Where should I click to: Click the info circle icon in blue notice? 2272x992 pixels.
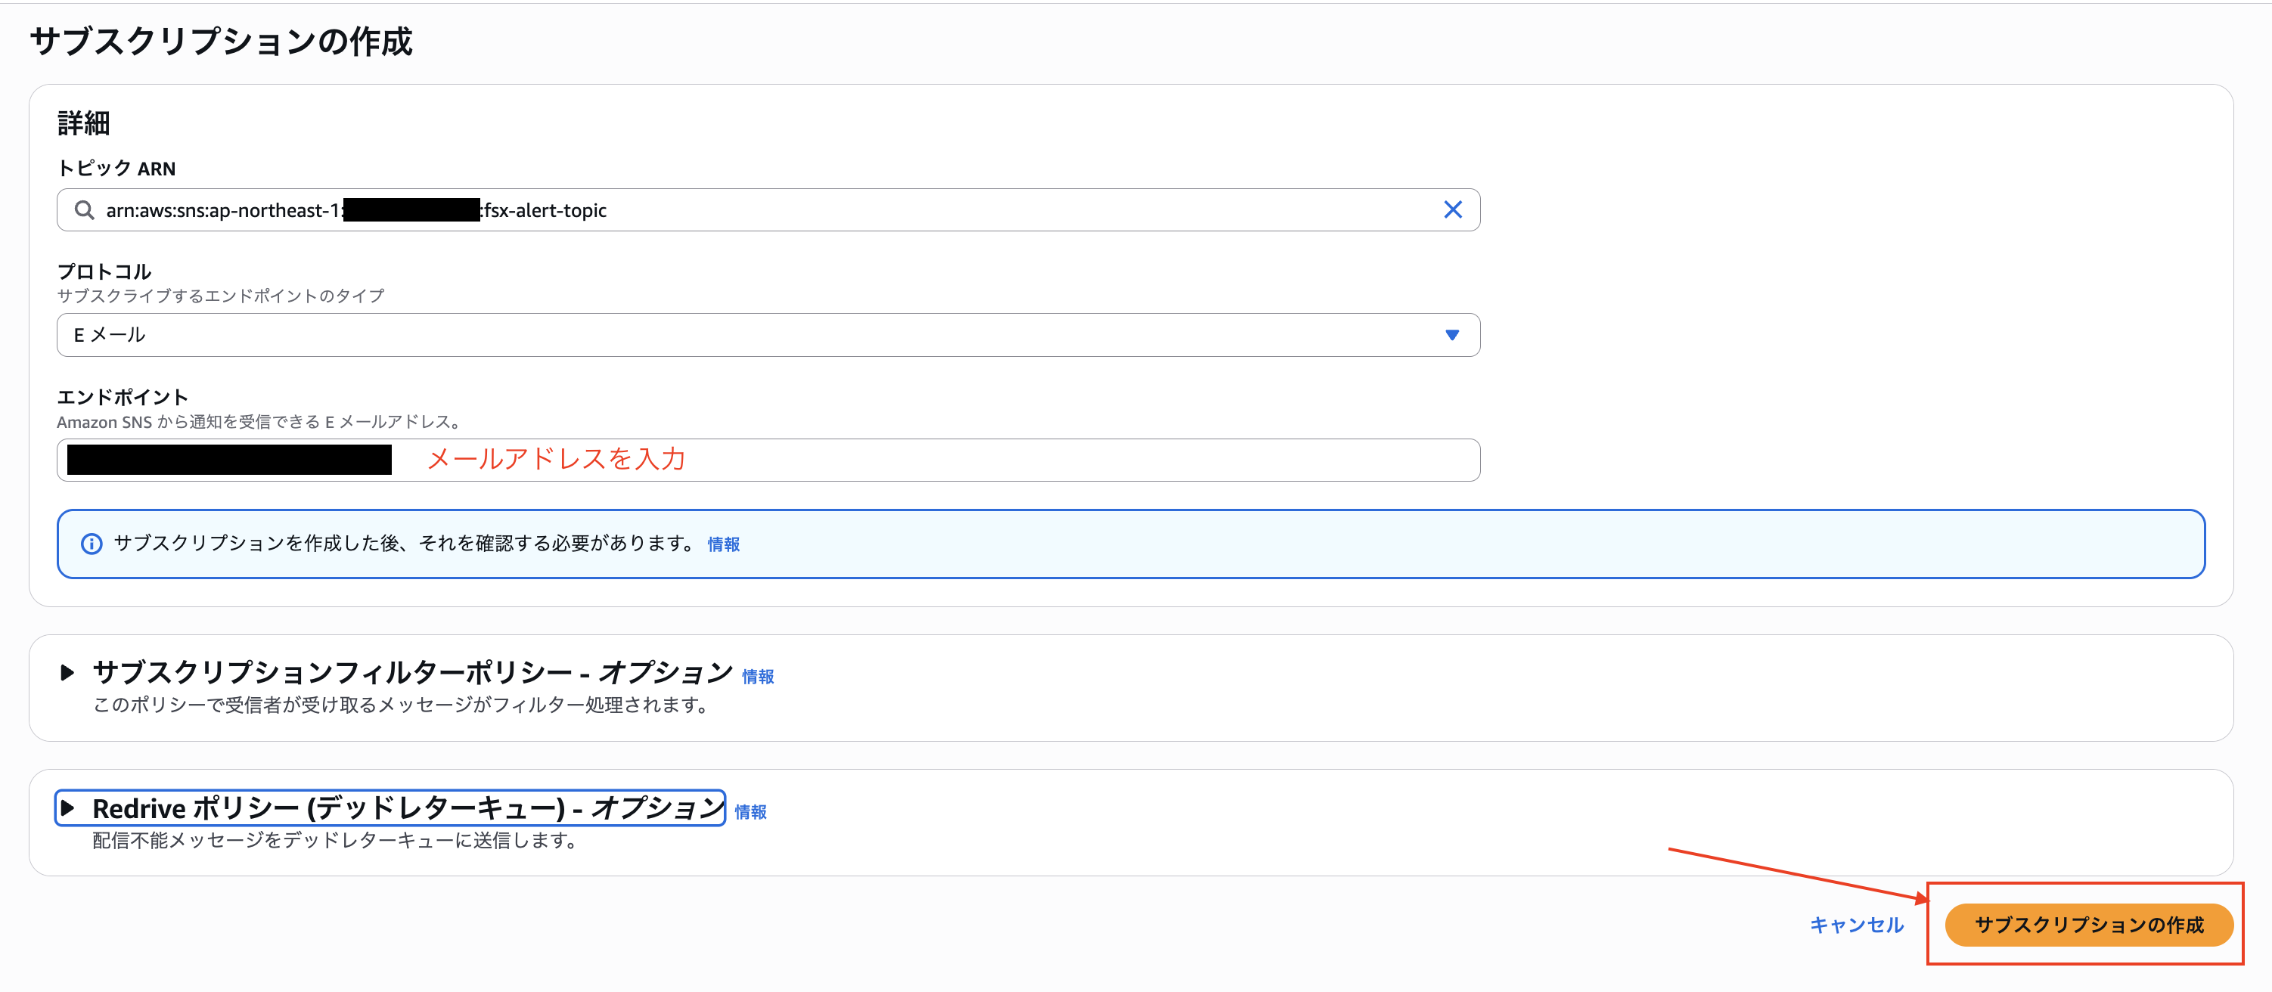(91, 544)
